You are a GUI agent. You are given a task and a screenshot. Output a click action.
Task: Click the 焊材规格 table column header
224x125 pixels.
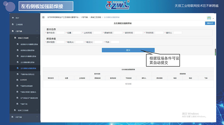pyautogui.click(x=159, y=78)
